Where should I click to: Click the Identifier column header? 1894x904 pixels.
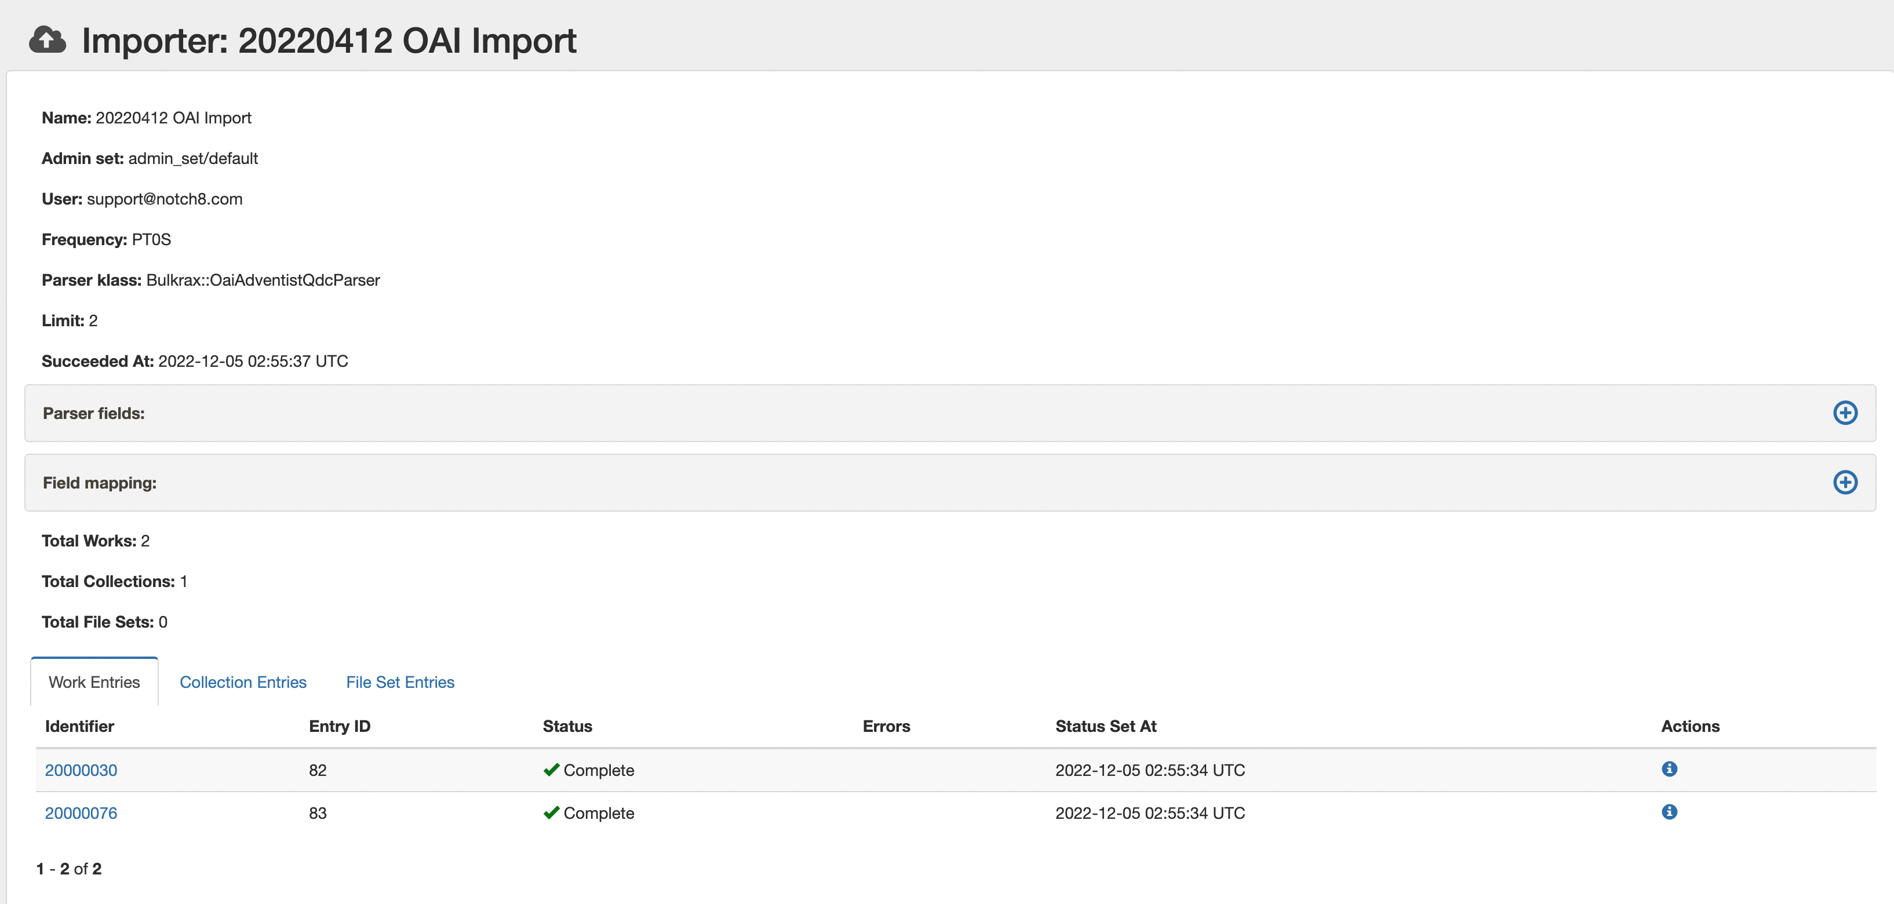79,726
